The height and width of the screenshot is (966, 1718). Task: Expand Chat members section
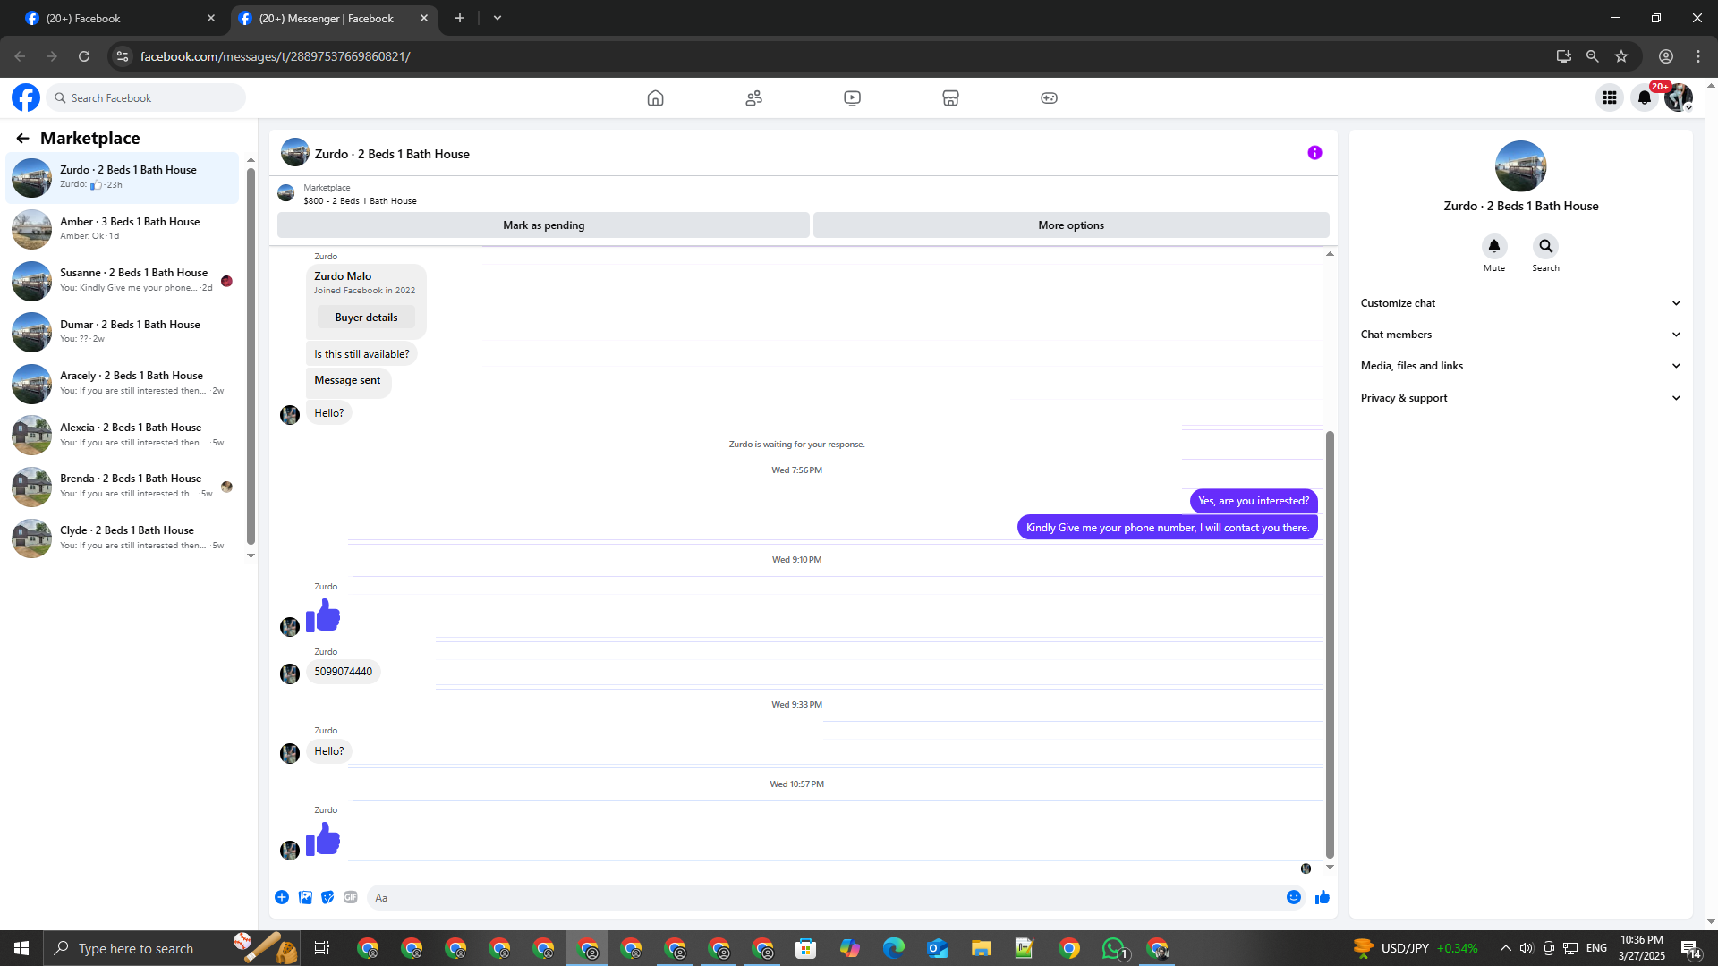(x=1520, y=335)
